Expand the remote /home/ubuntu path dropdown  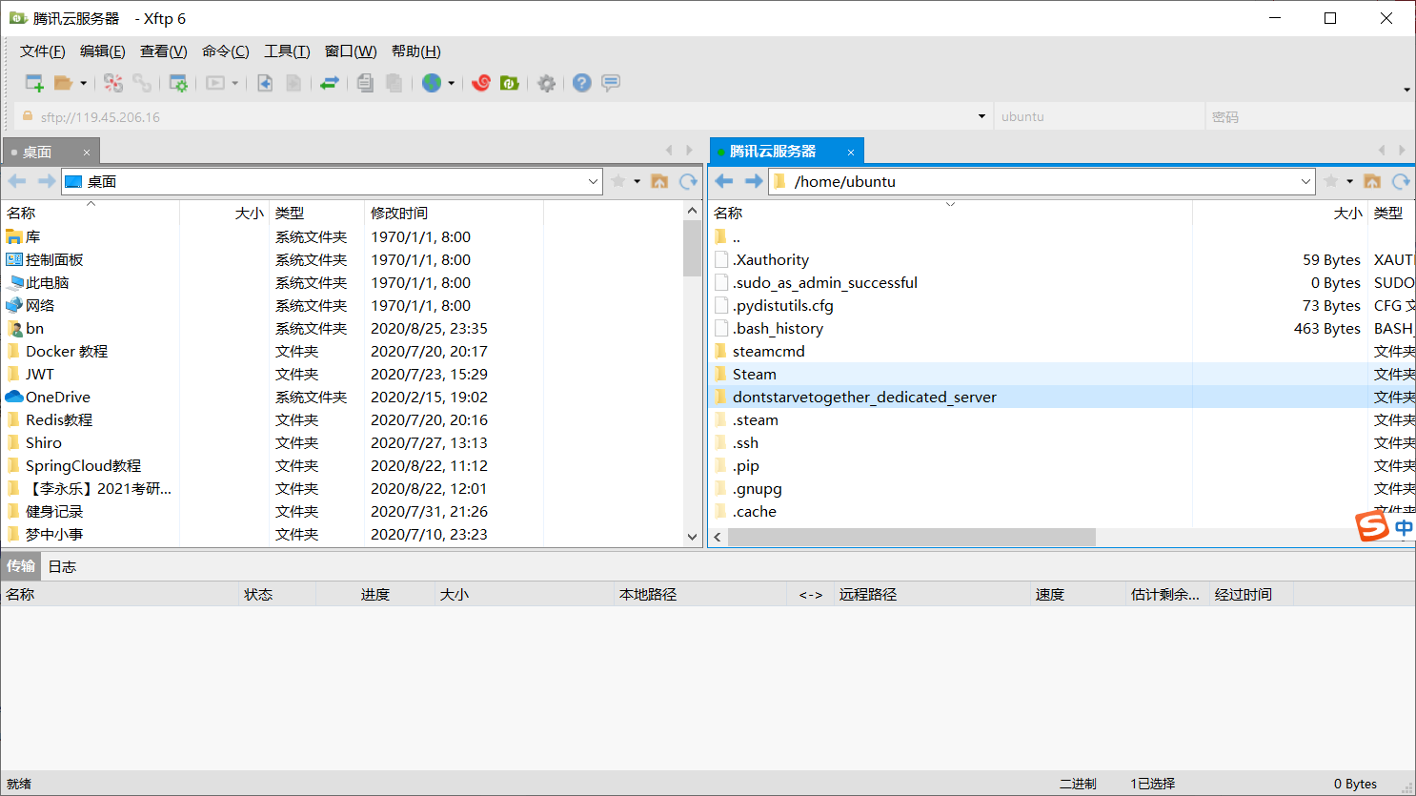point(1305,181)
